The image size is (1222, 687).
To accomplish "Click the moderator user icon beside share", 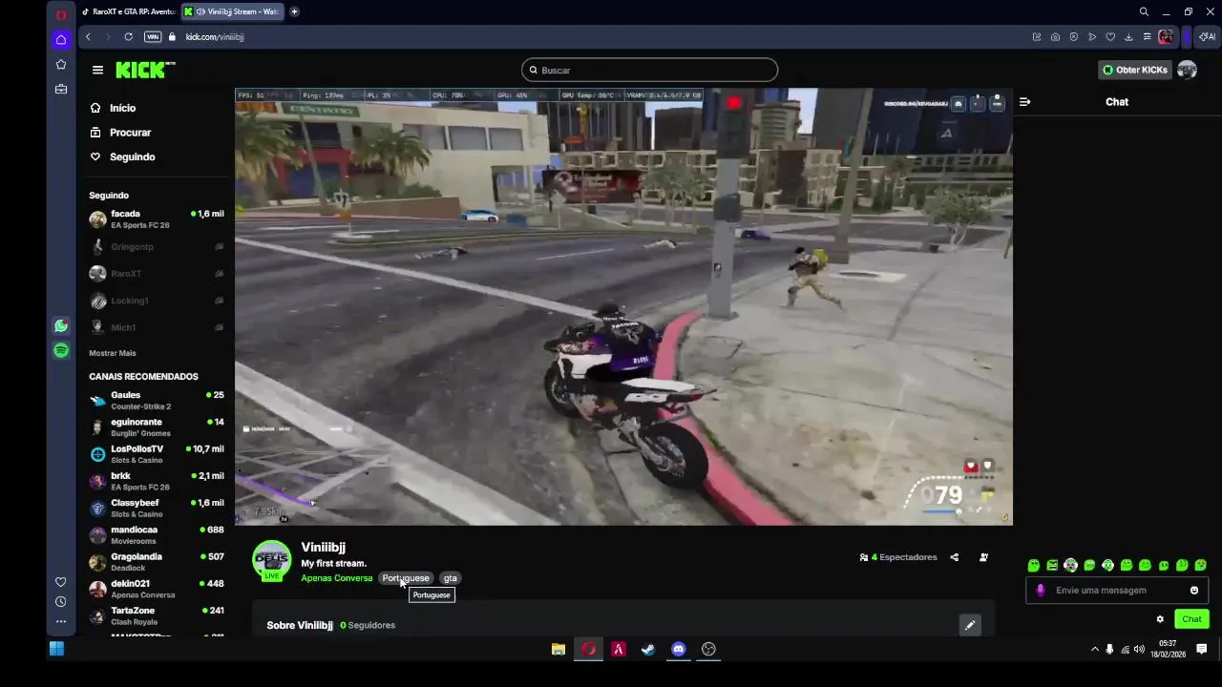I will (x=984, y=557).
